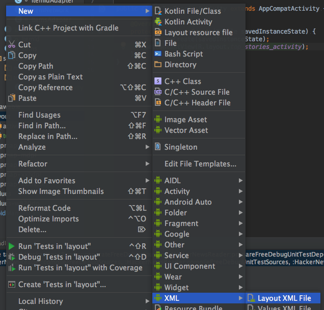324x310 pixels.
Task: Choose Reformat Code
Action: [x=79, y=208]
